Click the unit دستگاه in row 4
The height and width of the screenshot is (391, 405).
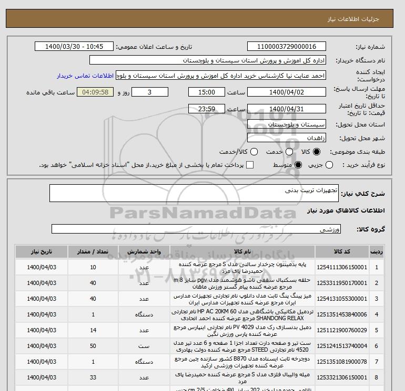point(144,314)
